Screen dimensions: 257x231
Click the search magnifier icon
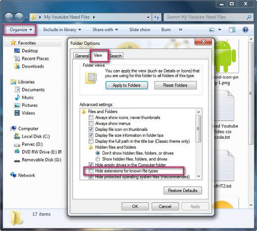(249, 17)
